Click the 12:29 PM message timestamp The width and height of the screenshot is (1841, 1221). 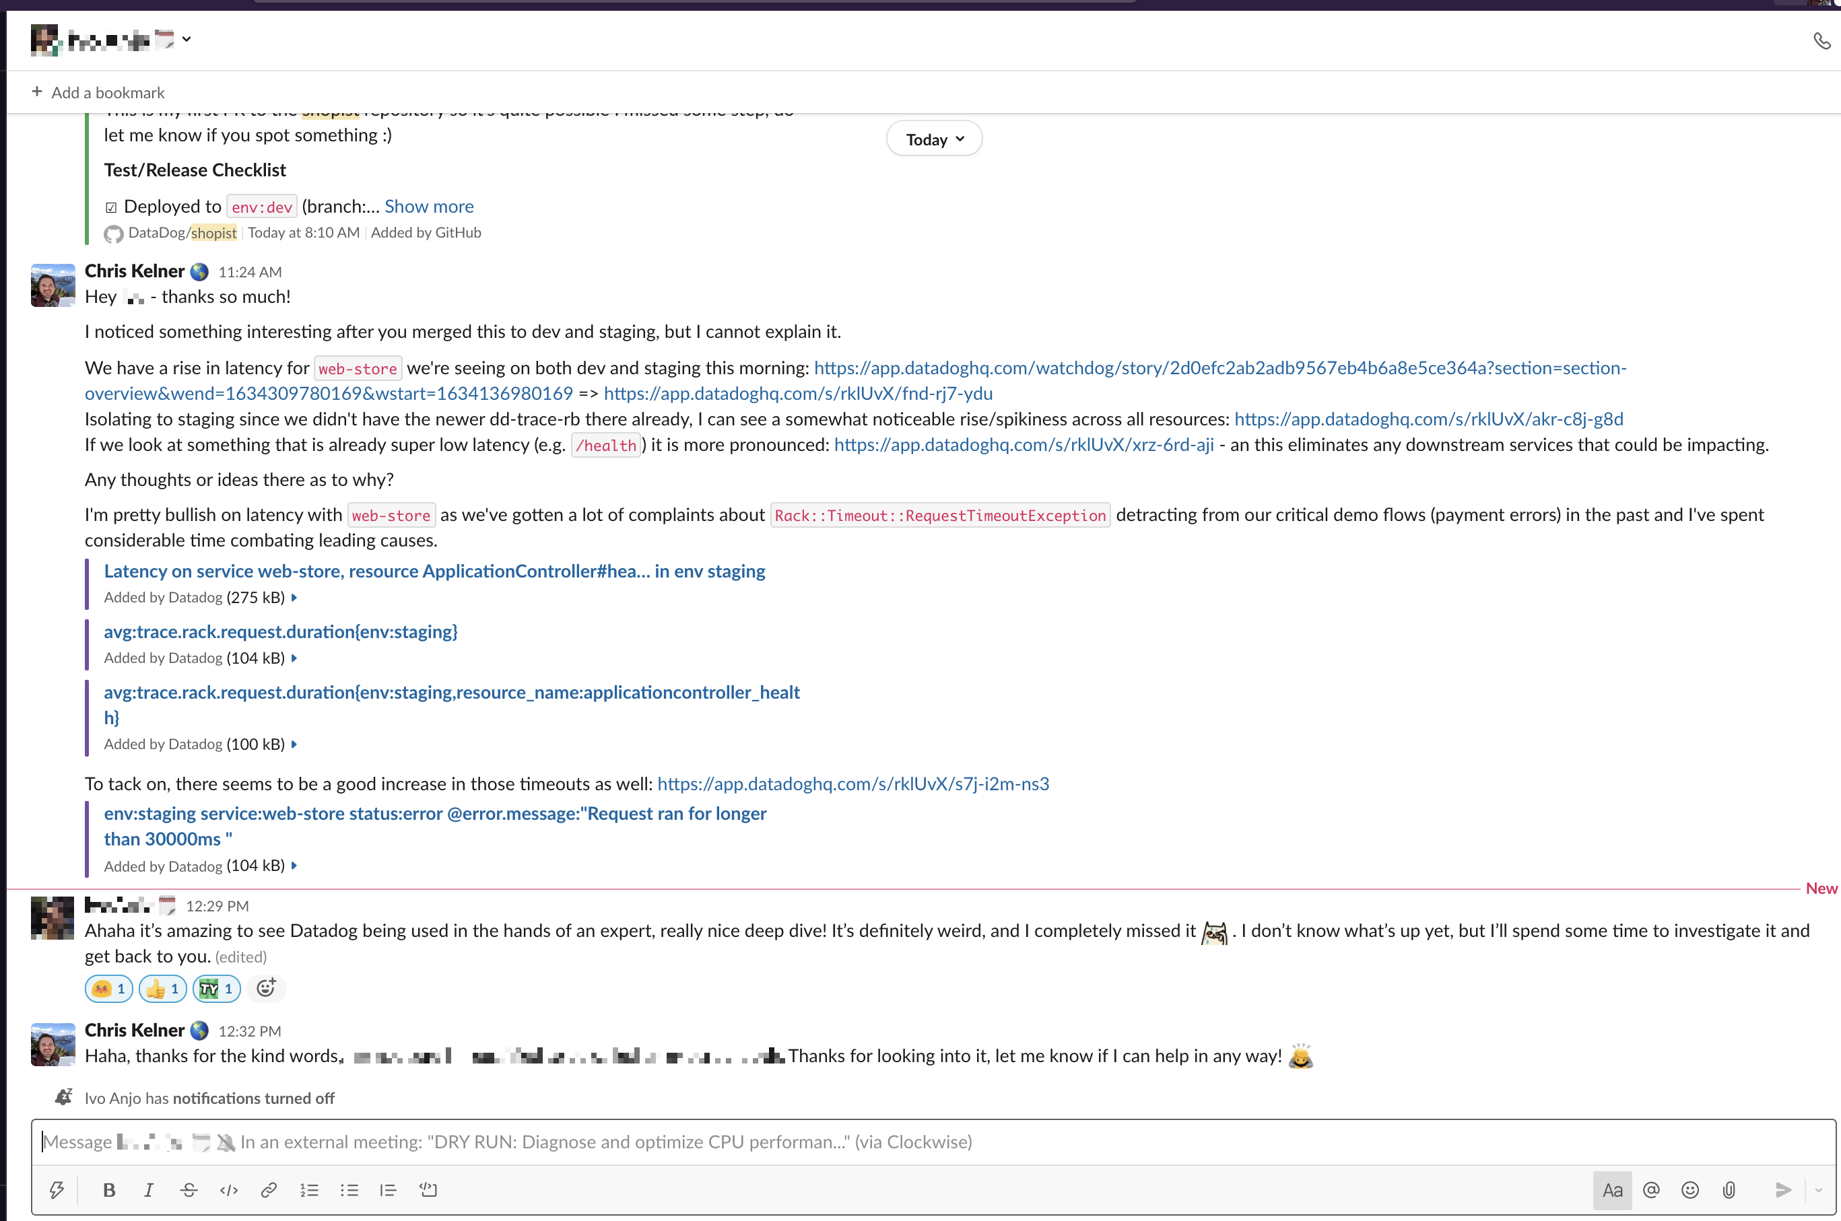(217, 905)
